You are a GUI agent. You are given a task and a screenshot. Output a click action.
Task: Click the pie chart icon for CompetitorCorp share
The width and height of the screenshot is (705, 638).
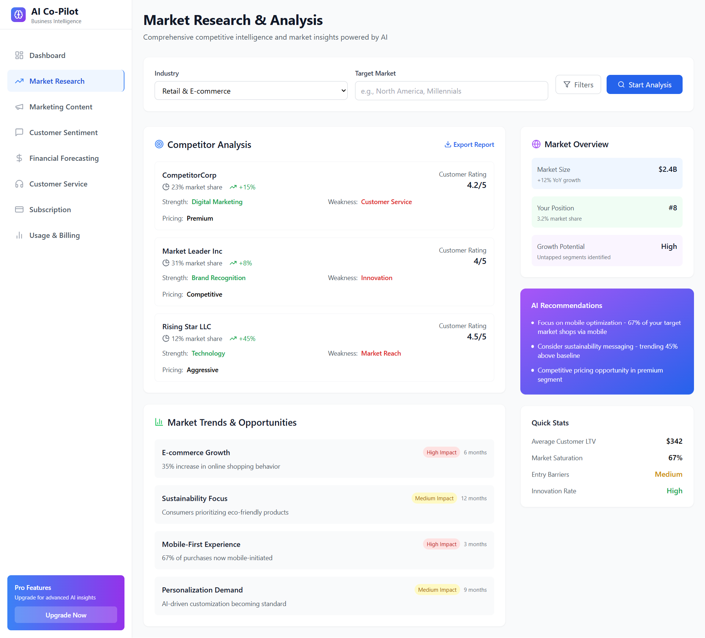click(x=166, y=187)
